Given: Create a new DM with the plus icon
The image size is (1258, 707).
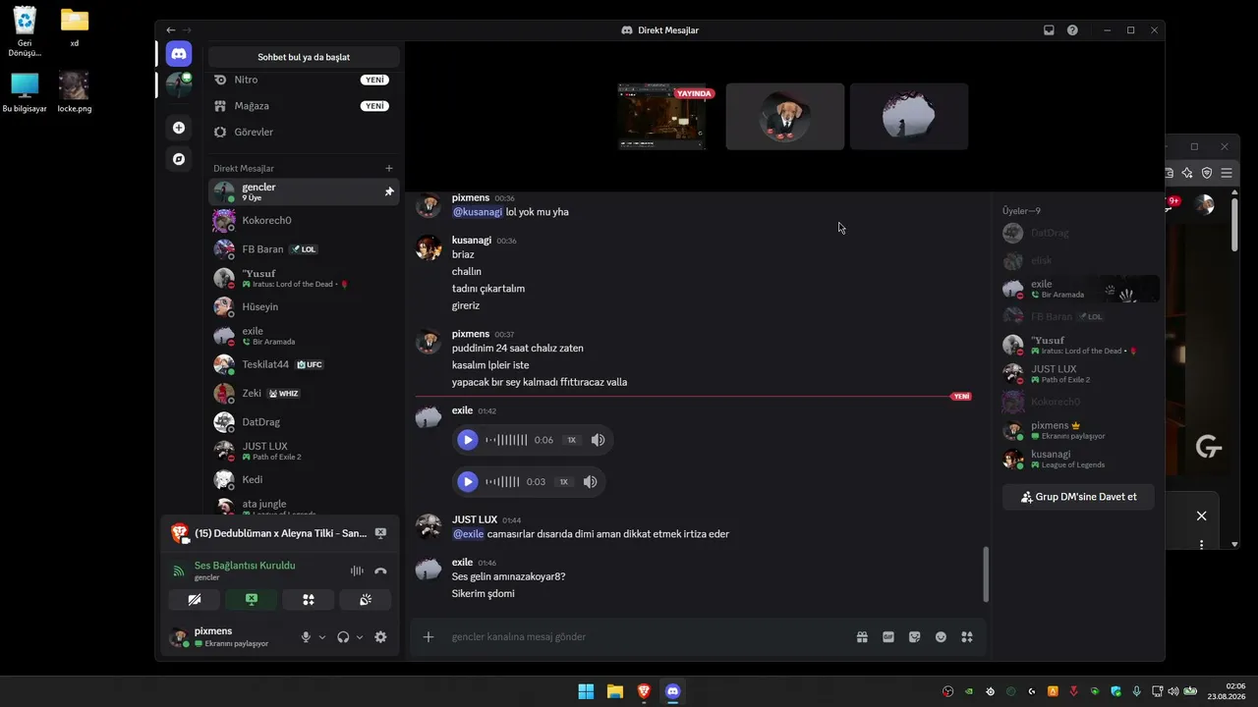Looking at the screenshot, I should (x=389, y=169).
